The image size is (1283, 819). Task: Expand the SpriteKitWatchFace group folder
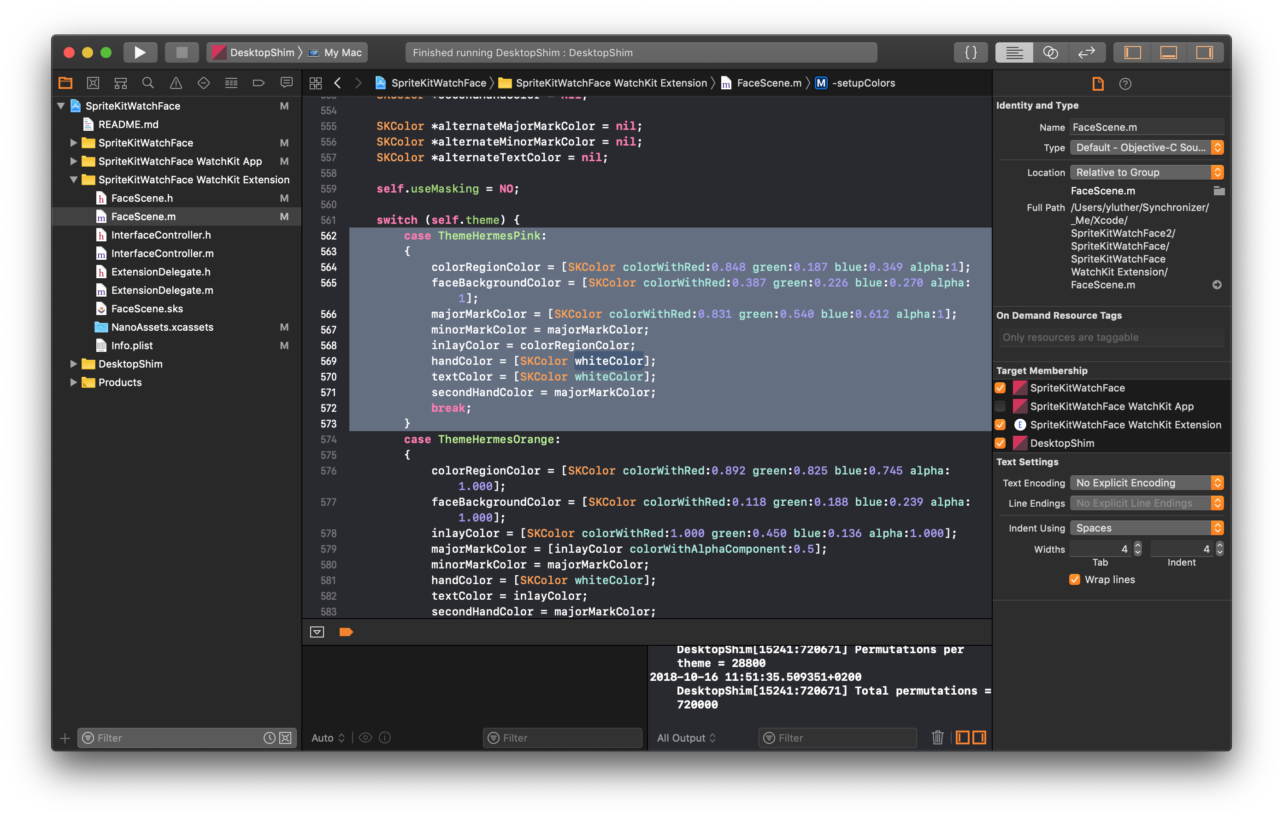coord(74,143)
